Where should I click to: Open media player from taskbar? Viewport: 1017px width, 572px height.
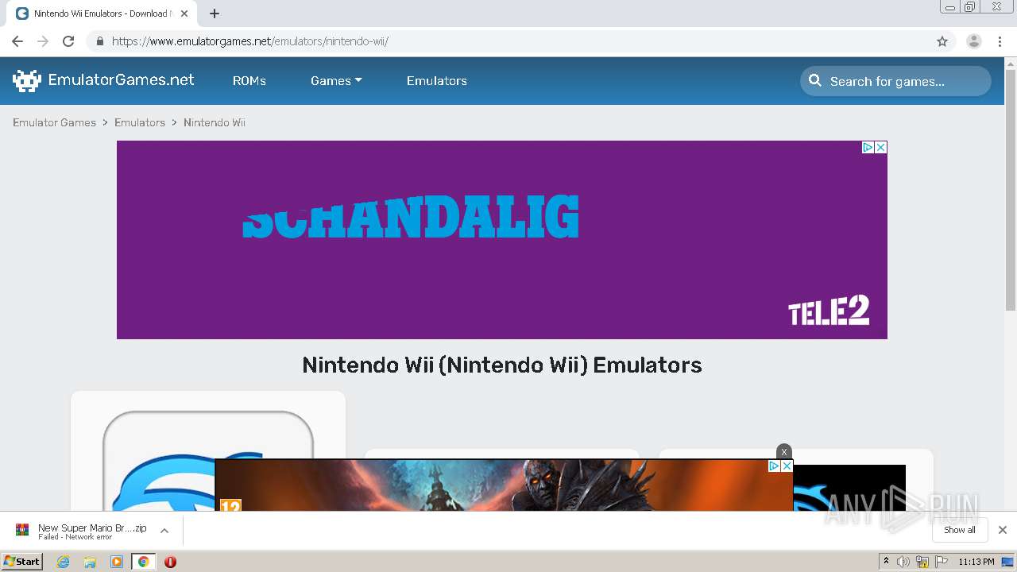pos(117,562)
